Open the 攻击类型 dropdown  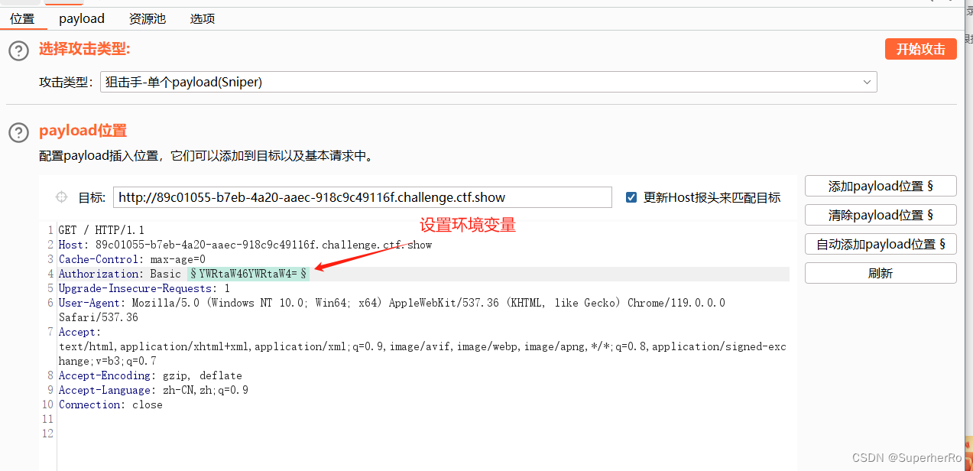point(489,81)
